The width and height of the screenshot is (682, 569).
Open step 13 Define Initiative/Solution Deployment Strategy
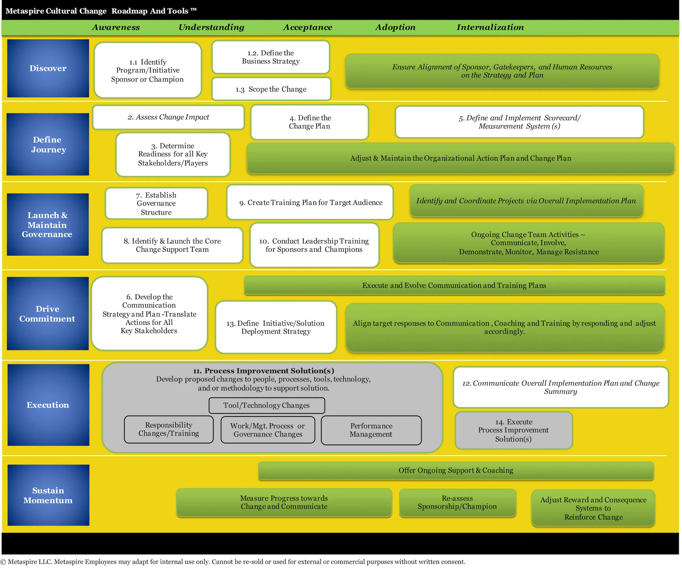[x=276, y=327]
